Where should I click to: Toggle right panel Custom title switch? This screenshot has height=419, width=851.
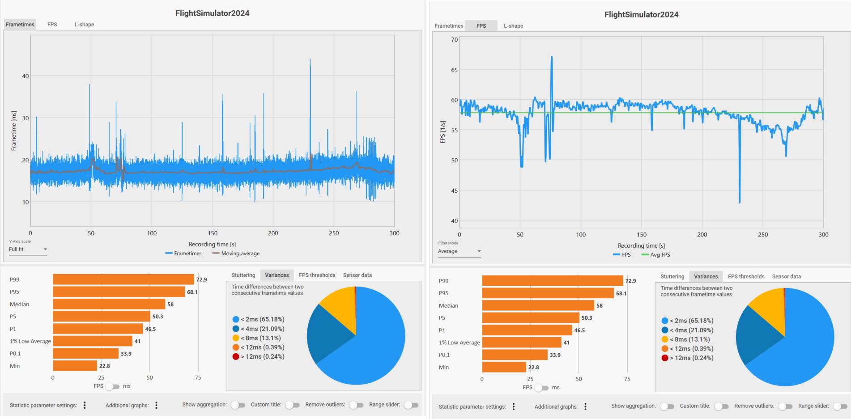tap(721, 406)
